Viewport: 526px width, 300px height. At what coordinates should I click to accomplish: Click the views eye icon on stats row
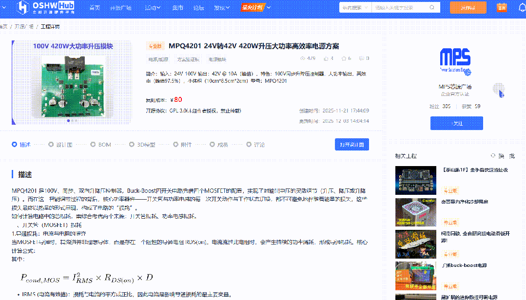coord(302,58)
